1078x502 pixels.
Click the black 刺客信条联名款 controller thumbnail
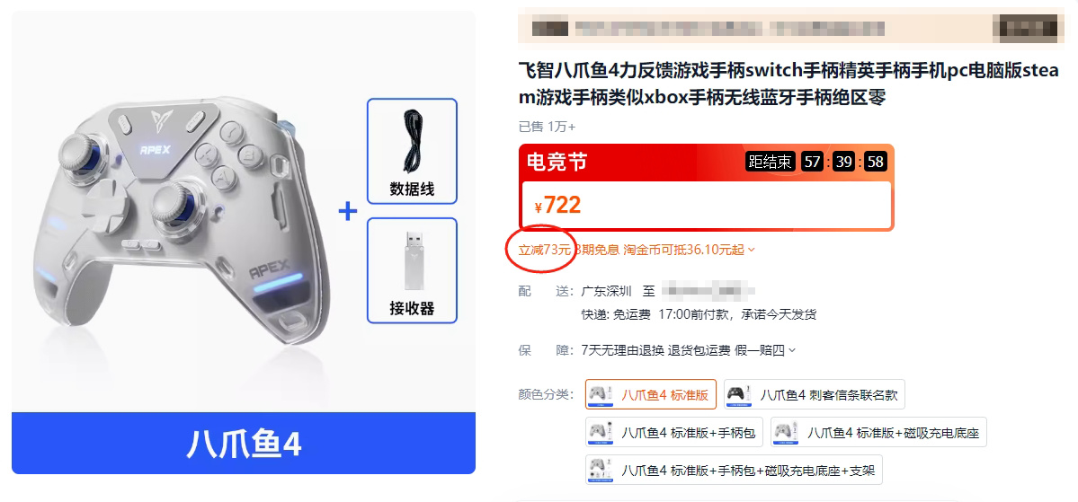(740, 394)
